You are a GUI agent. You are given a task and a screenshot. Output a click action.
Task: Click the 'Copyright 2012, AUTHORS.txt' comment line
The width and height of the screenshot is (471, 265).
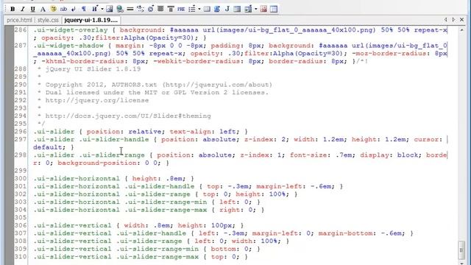(155, 85)
